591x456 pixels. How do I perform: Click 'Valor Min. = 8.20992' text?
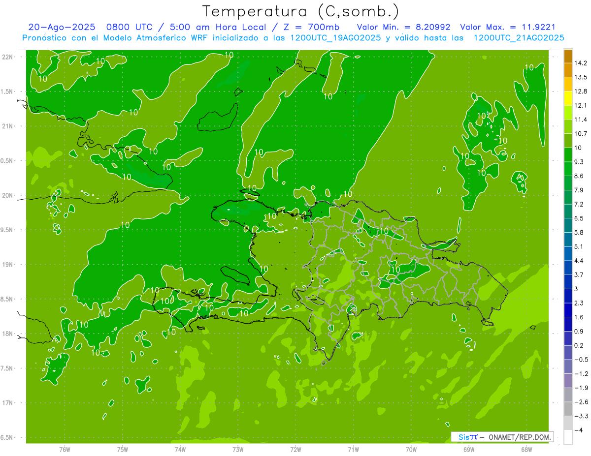(403, 28)
